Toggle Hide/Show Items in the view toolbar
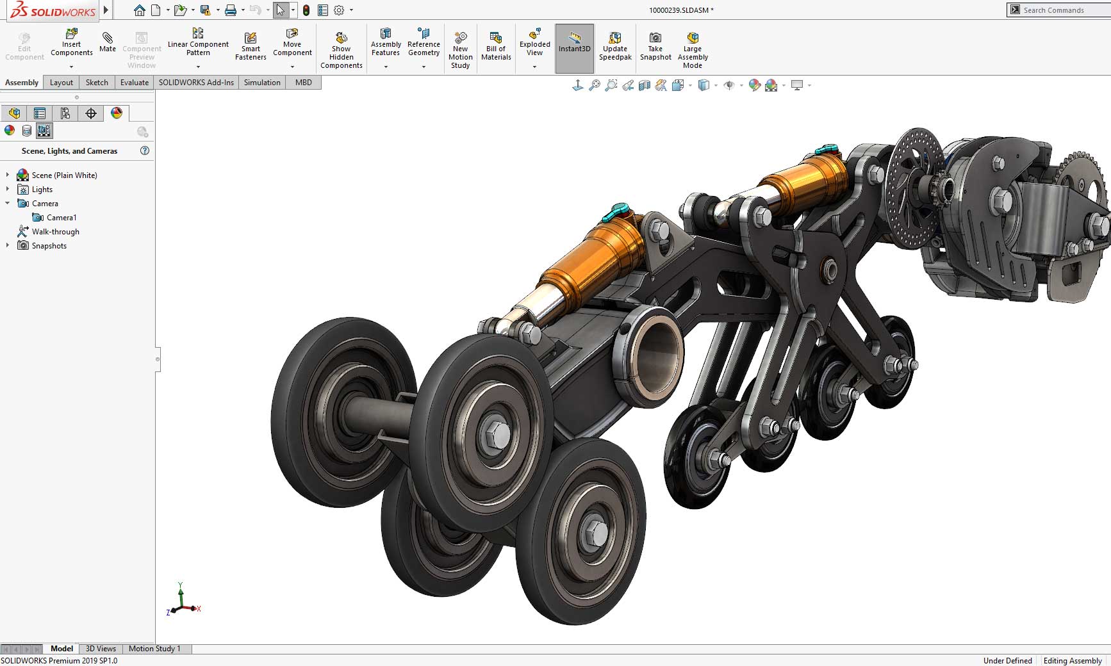This screenshot has width=1111, height=666. point(729,85)
